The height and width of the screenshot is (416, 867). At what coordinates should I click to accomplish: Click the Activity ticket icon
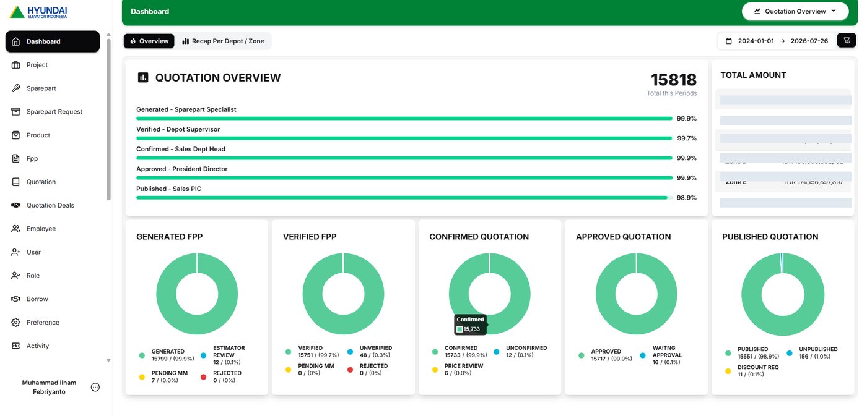tap(16, 346)
